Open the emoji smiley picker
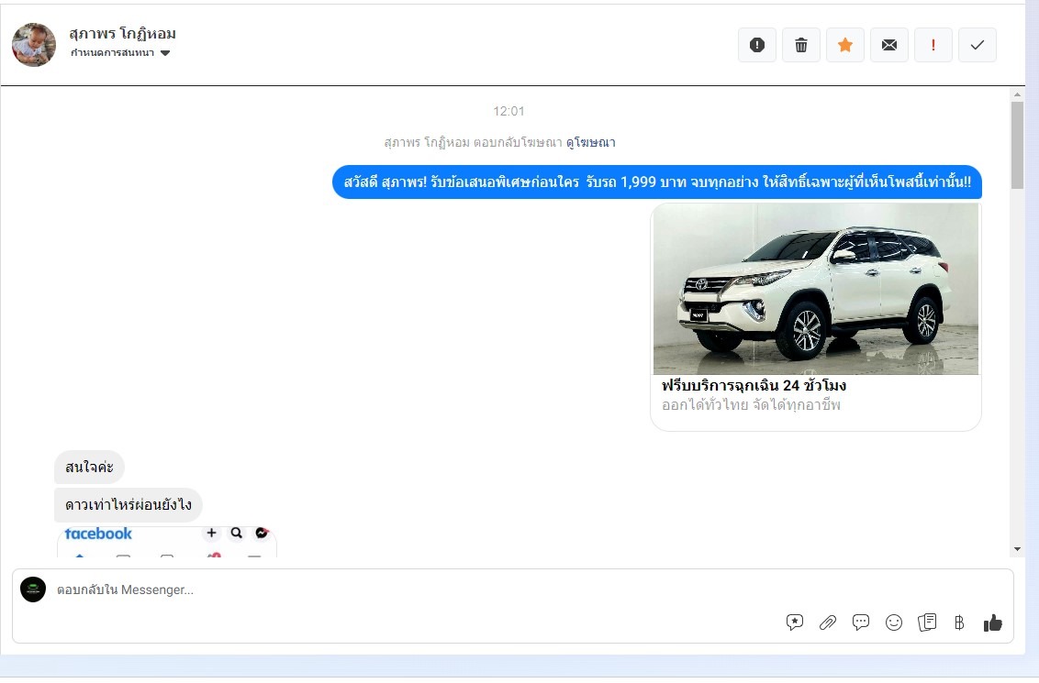 pyautogui.click(x=894, y=622)
